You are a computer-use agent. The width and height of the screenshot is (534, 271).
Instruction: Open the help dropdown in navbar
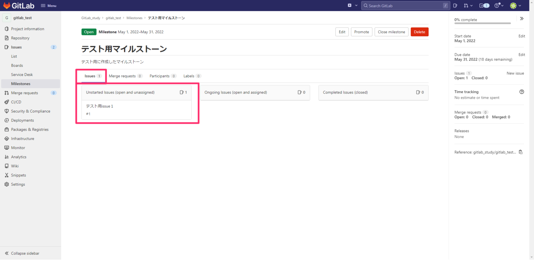(498, 6)
